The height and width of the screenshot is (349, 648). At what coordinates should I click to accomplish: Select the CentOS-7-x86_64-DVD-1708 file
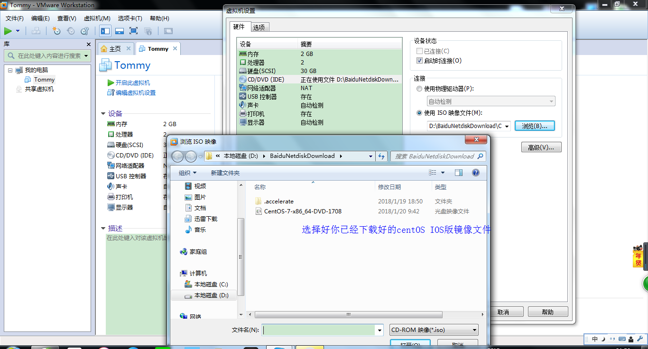[303, 211]
